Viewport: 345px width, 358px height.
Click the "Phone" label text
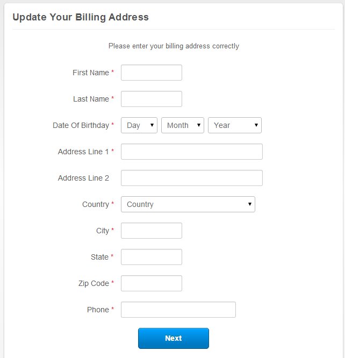click(x=98, y=310)
